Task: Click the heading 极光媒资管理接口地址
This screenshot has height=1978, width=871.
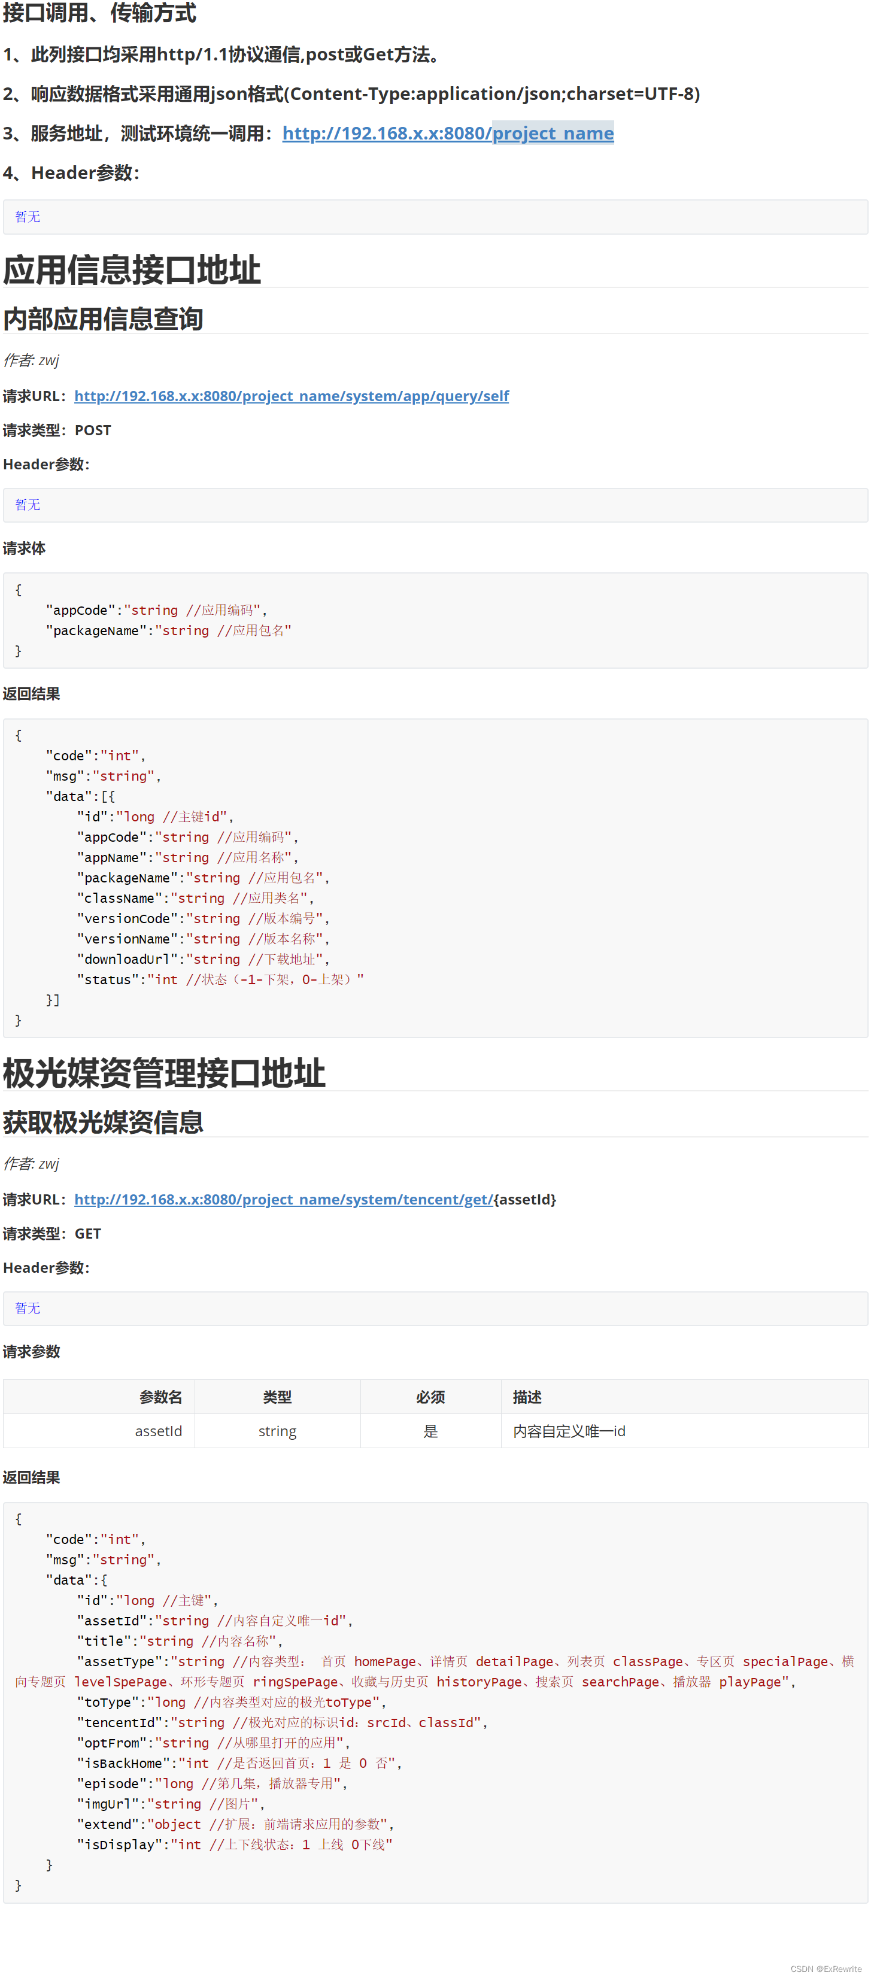Action: click(x=165, y=1073)
